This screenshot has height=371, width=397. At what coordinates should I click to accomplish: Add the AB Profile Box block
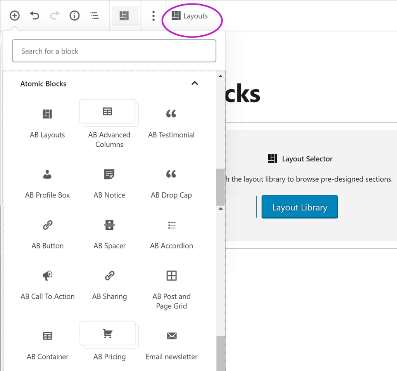(47, 184)
